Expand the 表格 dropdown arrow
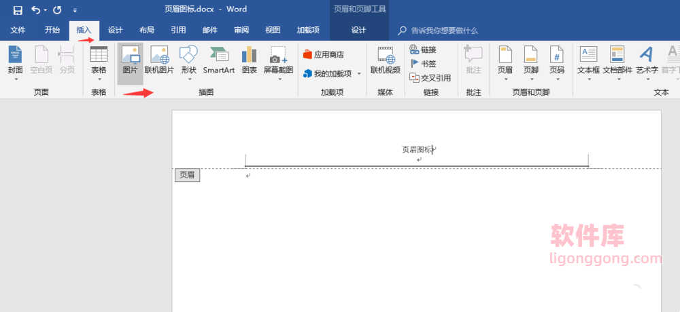680x312 pixels. click(x=99, y=79)
